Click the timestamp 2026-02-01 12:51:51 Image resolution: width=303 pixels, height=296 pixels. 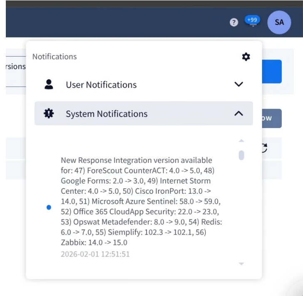coord(95,254)
